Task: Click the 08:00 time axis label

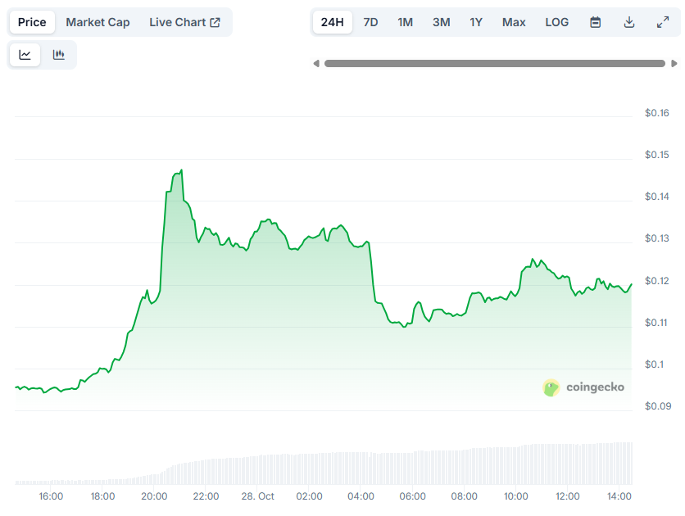Action: pyautogui.click(x=464, y=496)
